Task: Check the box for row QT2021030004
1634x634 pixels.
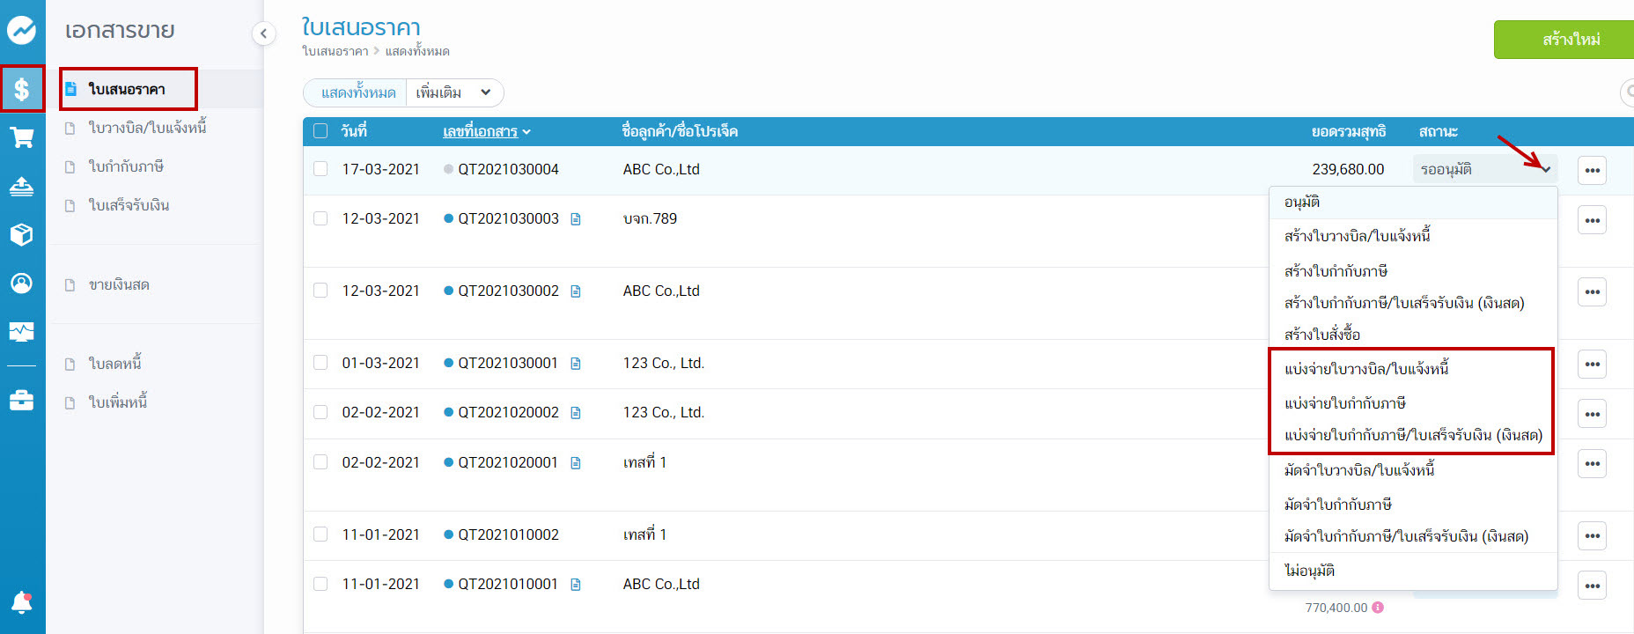Action: click(320, 169)
